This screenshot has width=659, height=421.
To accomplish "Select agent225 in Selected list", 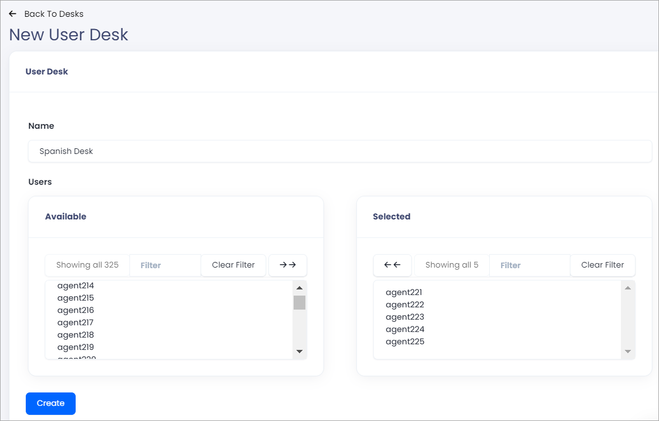I will click(405, 342).
